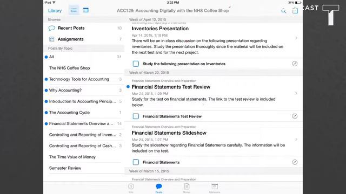Image resolution: width=346 pixels, height=194 pixels.
Task: Select The Accounting Cycle topic
Action: [x=84, y=113]
